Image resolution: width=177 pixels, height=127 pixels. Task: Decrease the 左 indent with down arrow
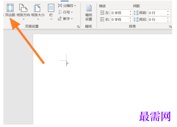click(x=130, y=14)
